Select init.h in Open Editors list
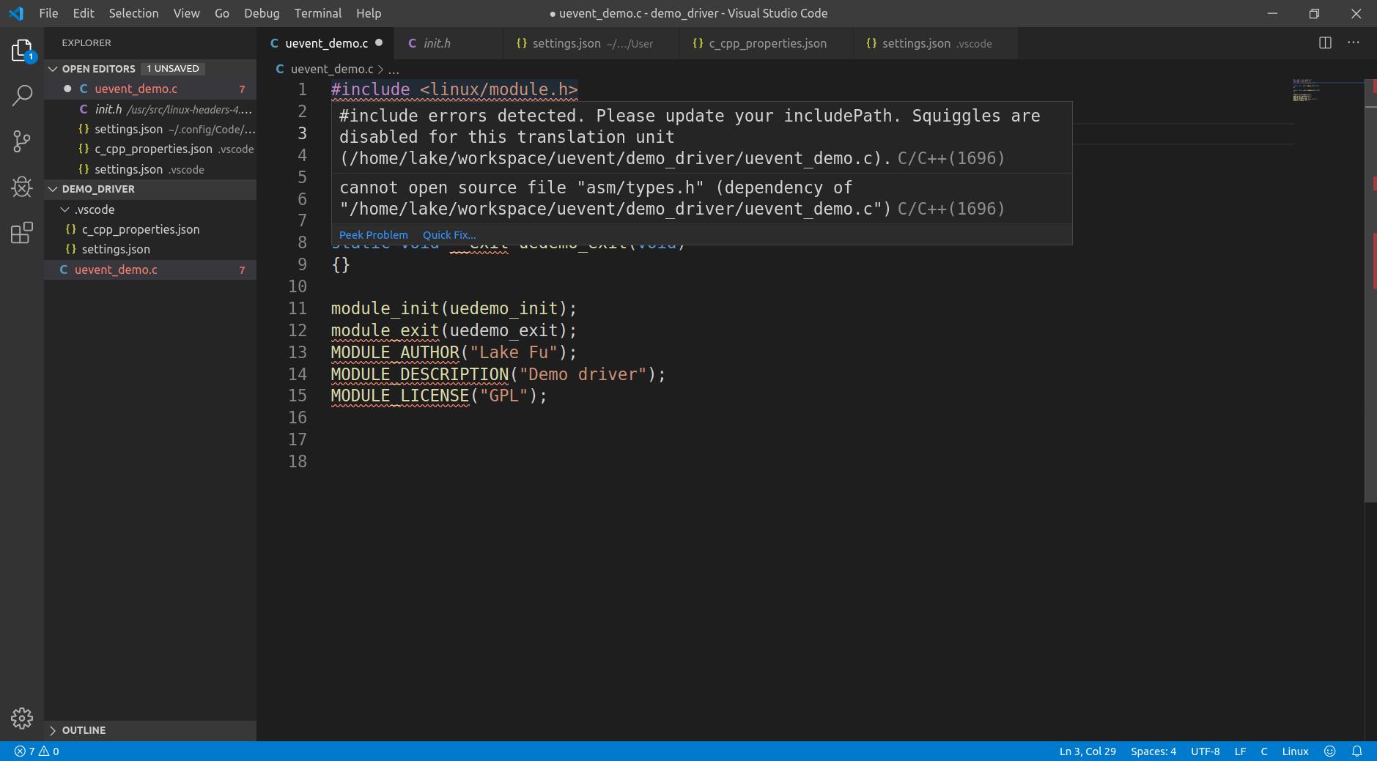 [150, 109]
